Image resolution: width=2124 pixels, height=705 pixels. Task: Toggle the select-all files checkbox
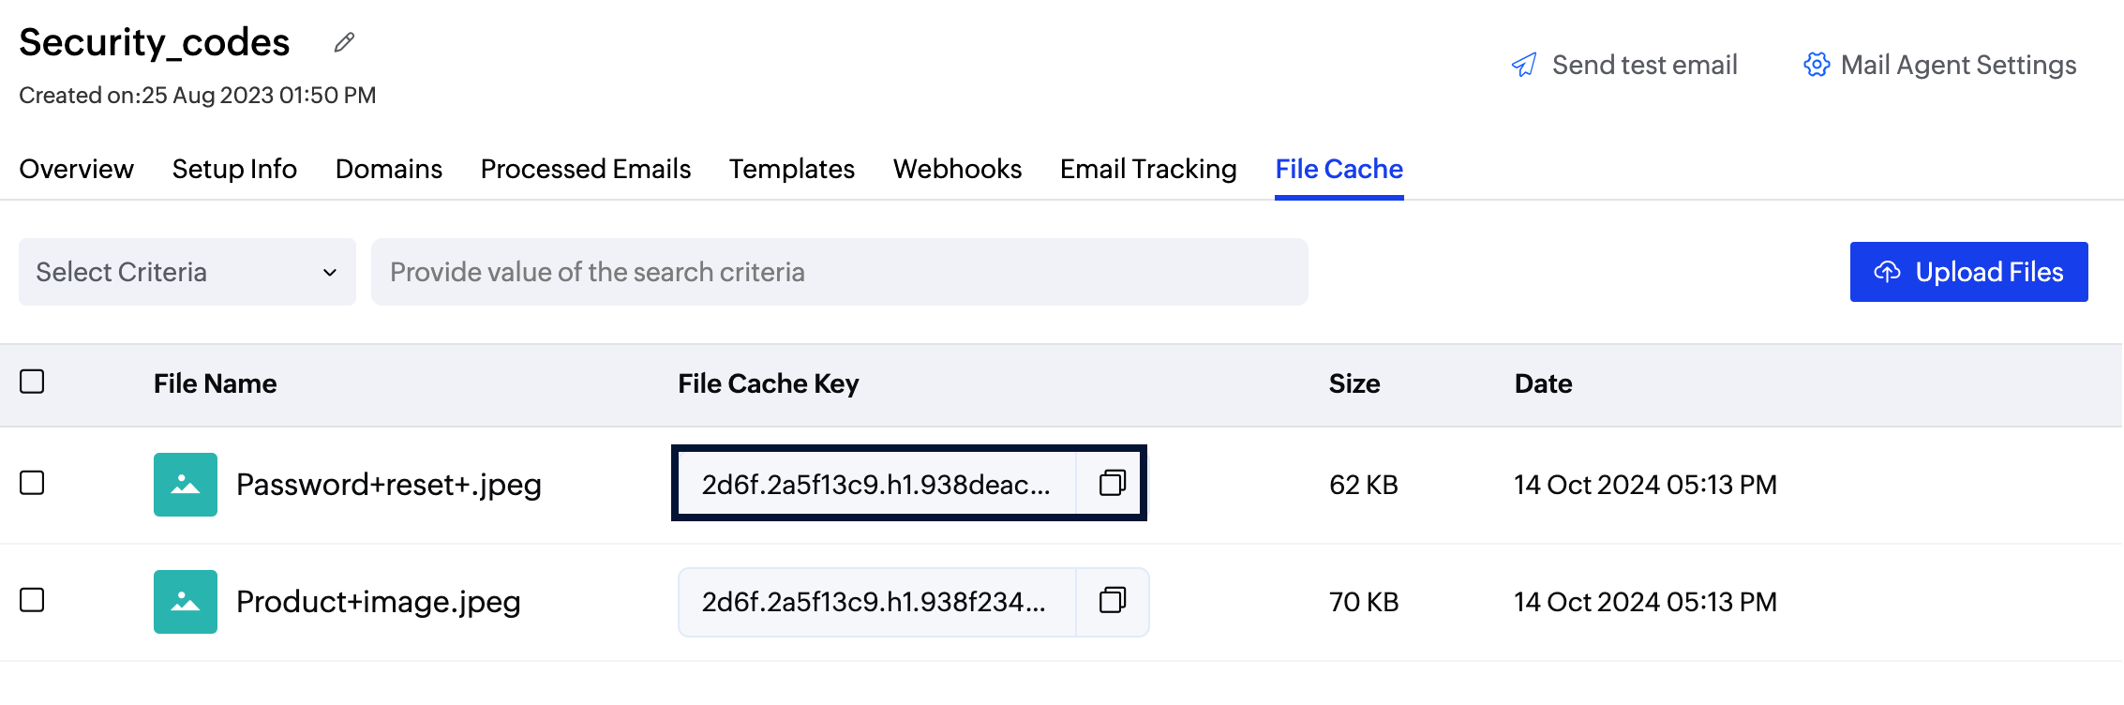[32, 382]
